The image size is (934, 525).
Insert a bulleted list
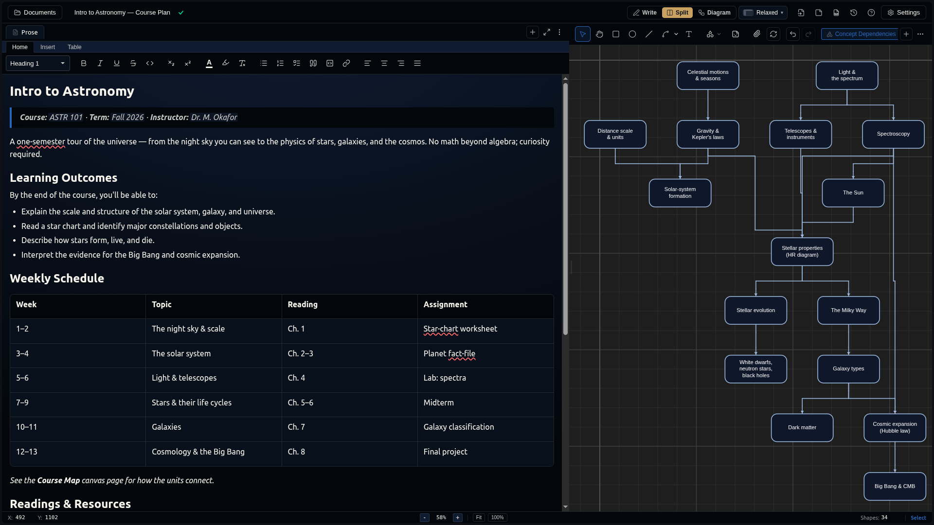click(264, 63)
